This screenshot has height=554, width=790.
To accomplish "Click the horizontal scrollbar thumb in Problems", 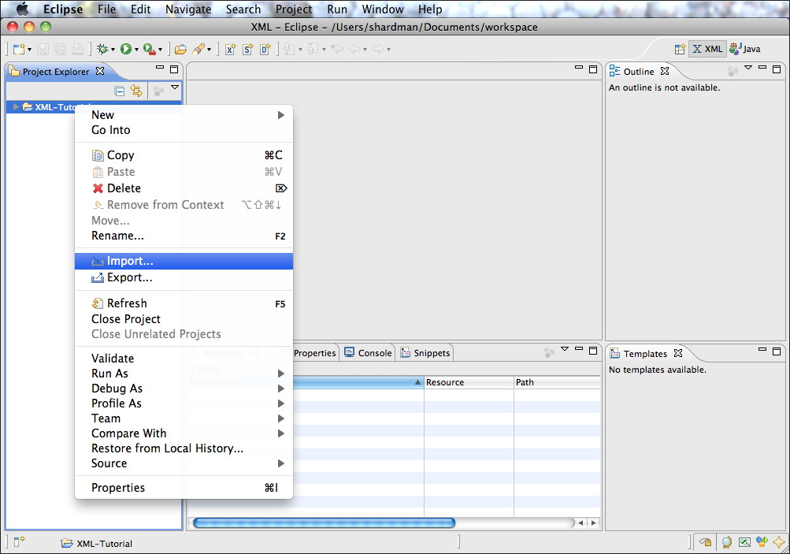I will pos(324,522).
